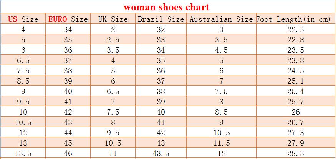336x159 pixels.
Task: Select the Foot Length(in cm) header
Action: coord(295,19)
